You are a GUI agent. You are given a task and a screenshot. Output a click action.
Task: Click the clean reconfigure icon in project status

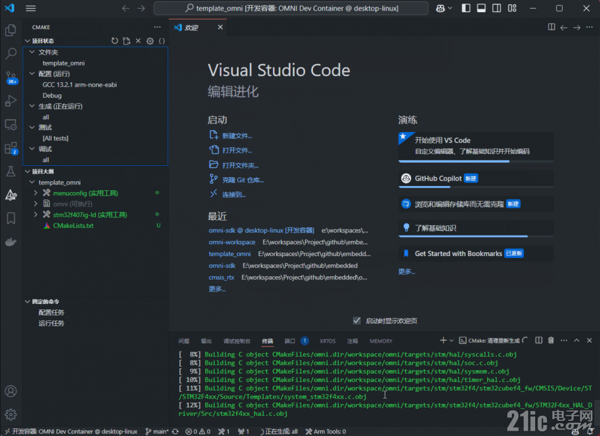pos(127,41)
